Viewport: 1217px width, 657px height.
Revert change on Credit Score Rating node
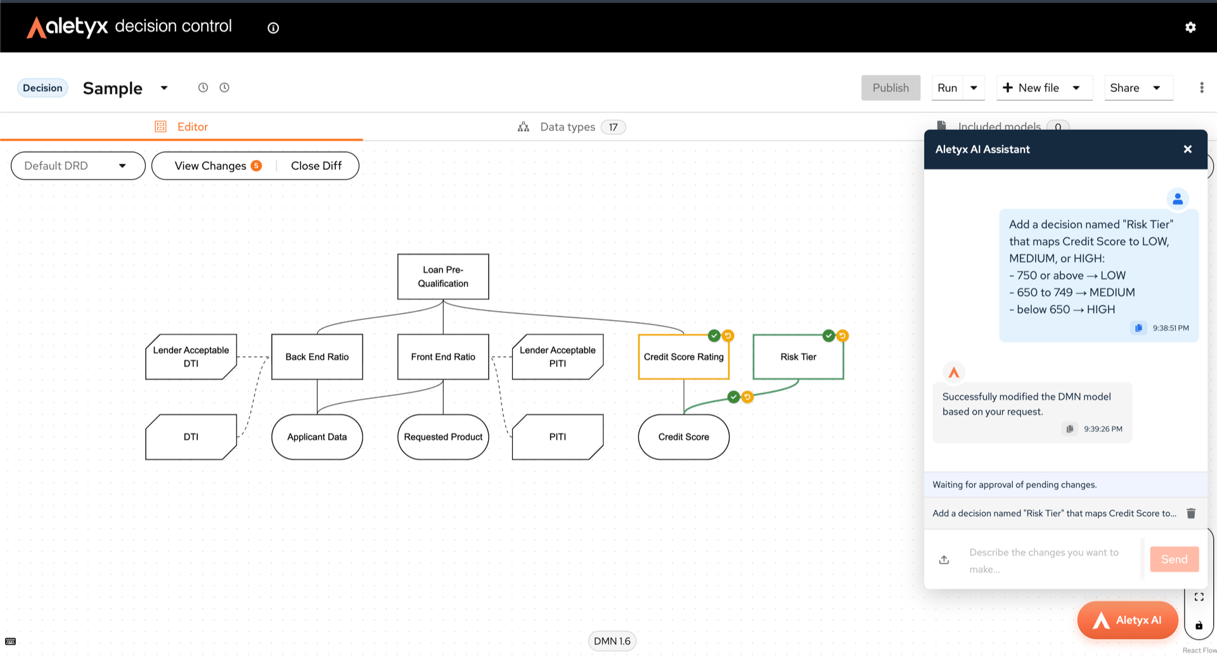pyautogui.click(x=728, y=335)
